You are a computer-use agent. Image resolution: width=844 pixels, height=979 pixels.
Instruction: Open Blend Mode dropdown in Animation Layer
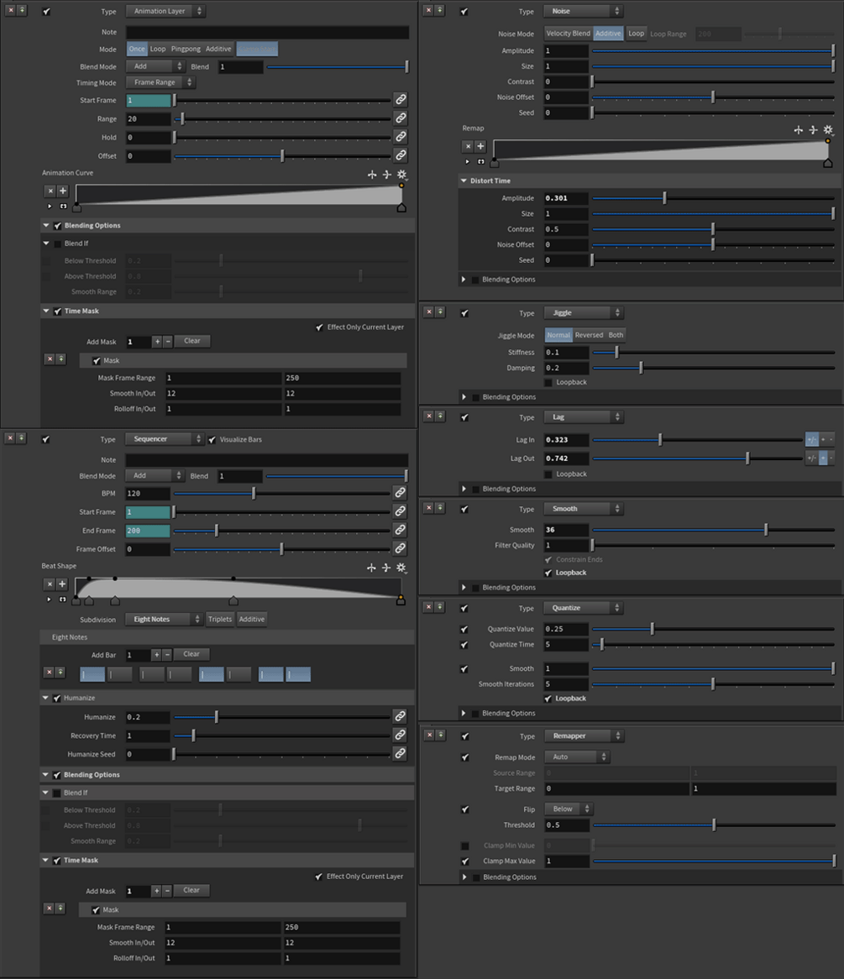155,66
